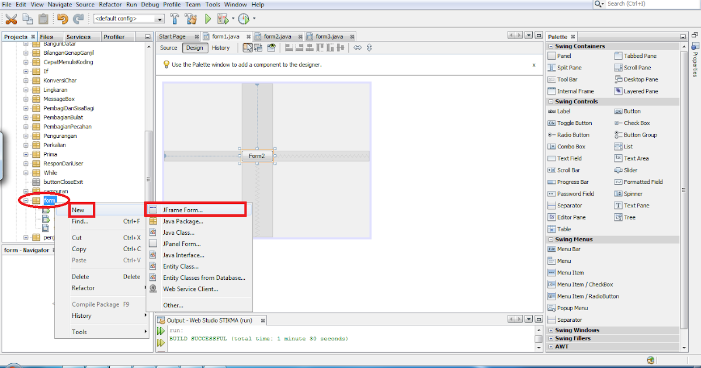
Task: Switch to the form3.java tab
Action: 329,36
